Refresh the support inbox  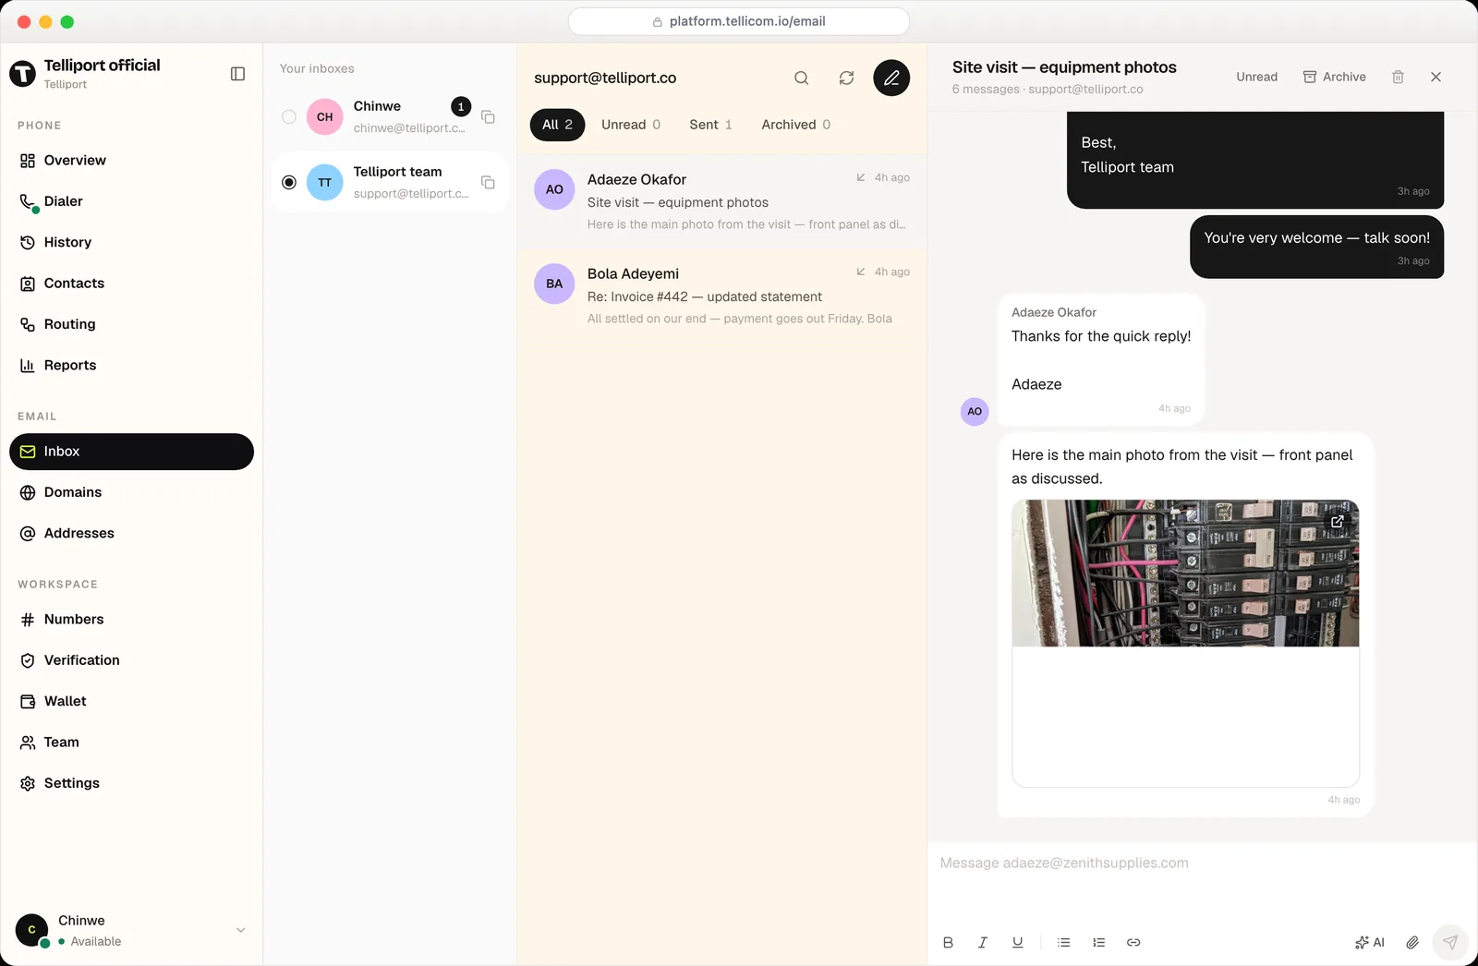tap(846, 78)
